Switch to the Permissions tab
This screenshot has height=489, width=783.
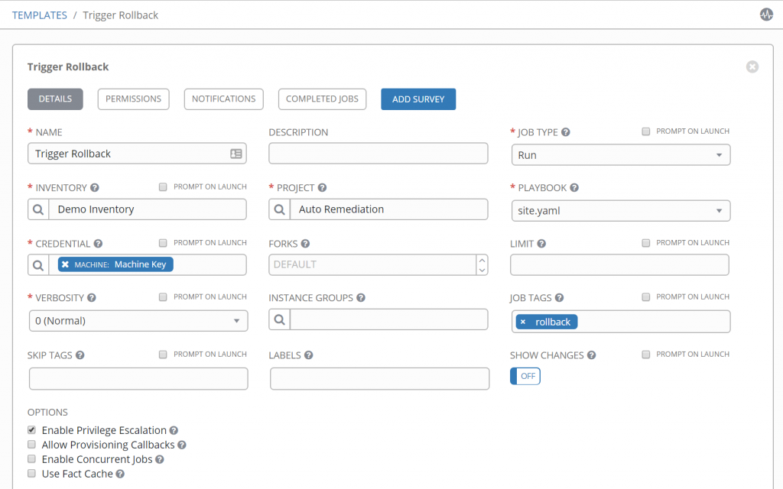click(133, 99)
